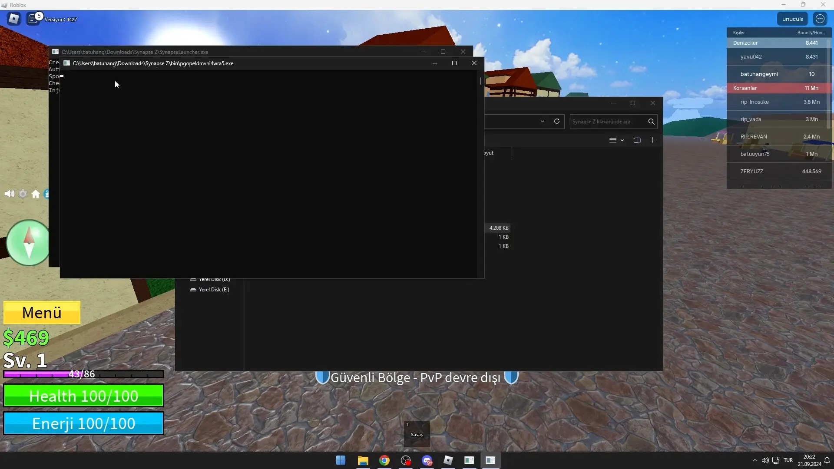
Task: Select the 4.208 KB file row
Action: (x=498, y=228)
